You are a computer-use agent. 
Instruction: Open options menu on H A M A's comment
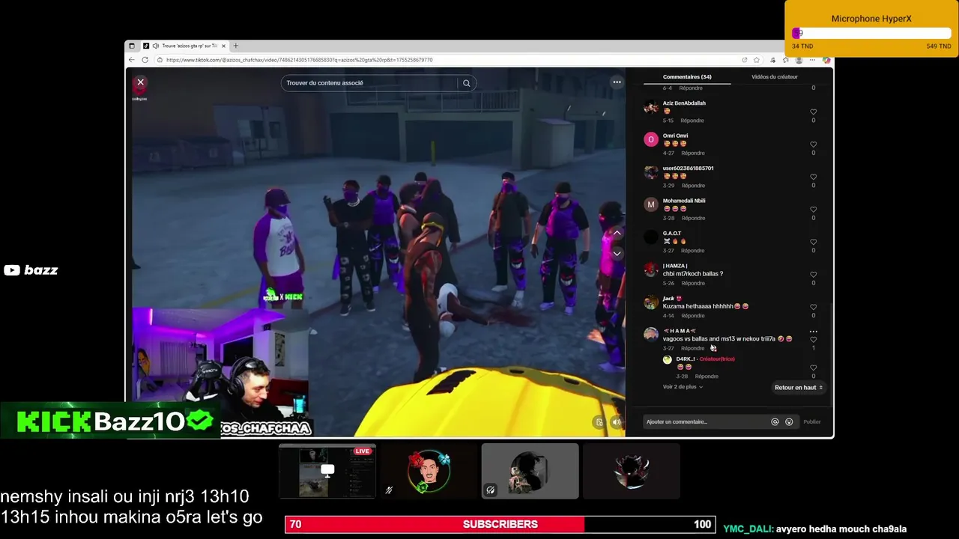(813, 332)
